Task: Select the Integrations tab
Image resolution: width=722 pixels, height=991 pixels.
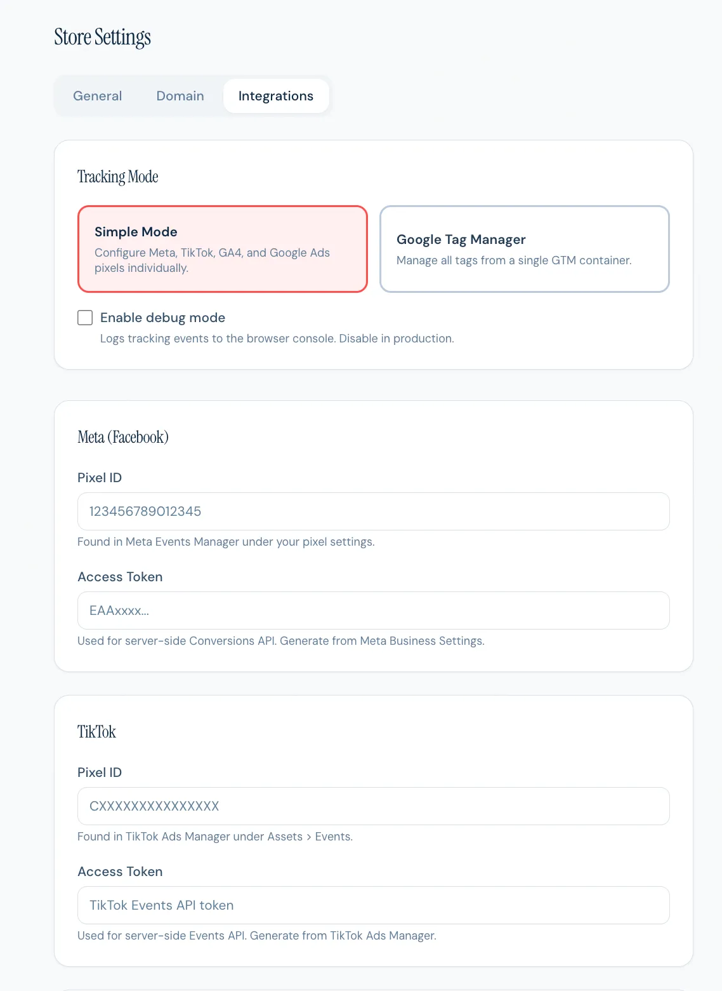Action: pyautogui.click(x=275, y=96)
